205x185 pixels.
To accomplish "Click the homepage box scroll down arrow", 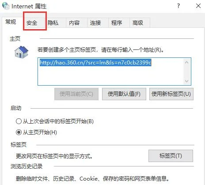I will coord(186,81).
